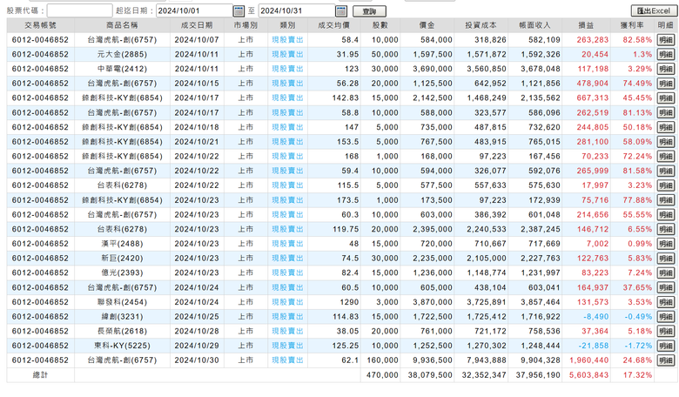The width and height of the screenshot is (679, 397).
Task: Click the price 1290 for 聯發科
Action: coord(349,302)
